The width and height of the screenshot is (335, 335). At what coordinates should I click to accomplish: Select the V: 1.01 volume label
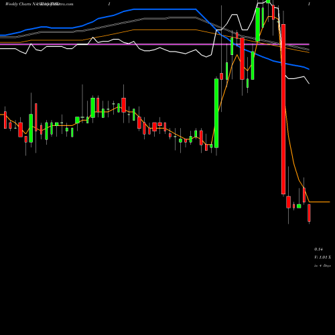pos(322,257)
